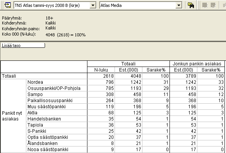The height and width of the screenshot is (153, 226).
Task: Click Ålandsbanken N-luku cell 8
Action: pos(101,143)
